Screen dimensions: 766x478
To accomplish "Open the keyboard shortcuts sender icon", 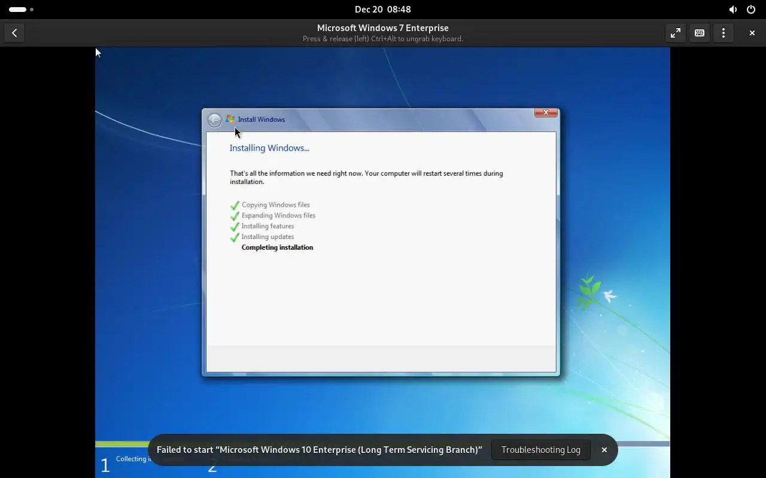I will (699, 33).
